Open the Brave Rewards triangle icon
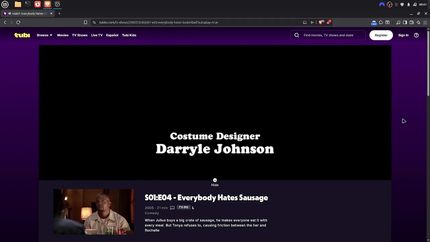This screenshot has height=242, width=430. point(329,22)
